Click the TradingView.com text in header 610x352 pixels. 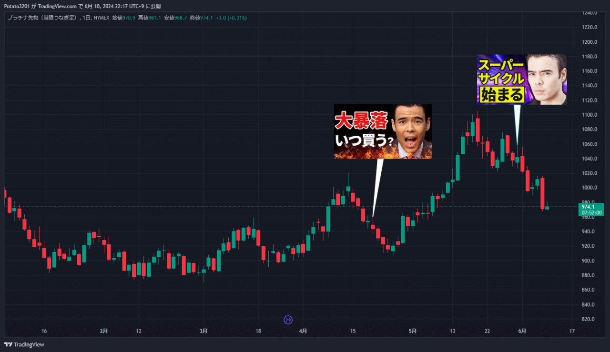pyautogui.click(x=57, y=6)
